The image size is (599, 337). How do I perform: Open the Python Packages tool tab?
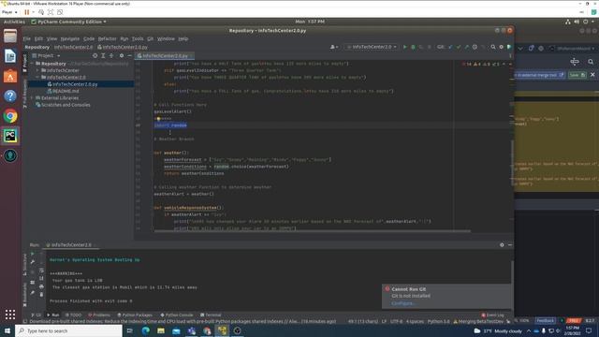pyautogui.click(x=135, y=315)
